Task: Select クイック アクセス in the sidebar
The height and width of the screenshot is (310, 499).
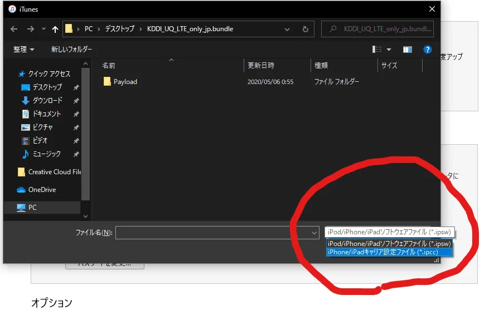Action: point(44,73)
